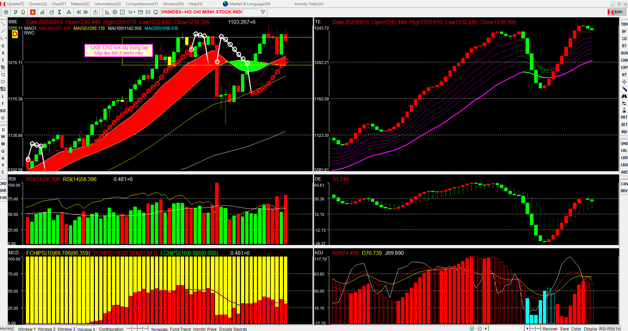Viewport: 628px width, 331px height.
Task: Click the binoculars search icon
Action: click(624, 96)
